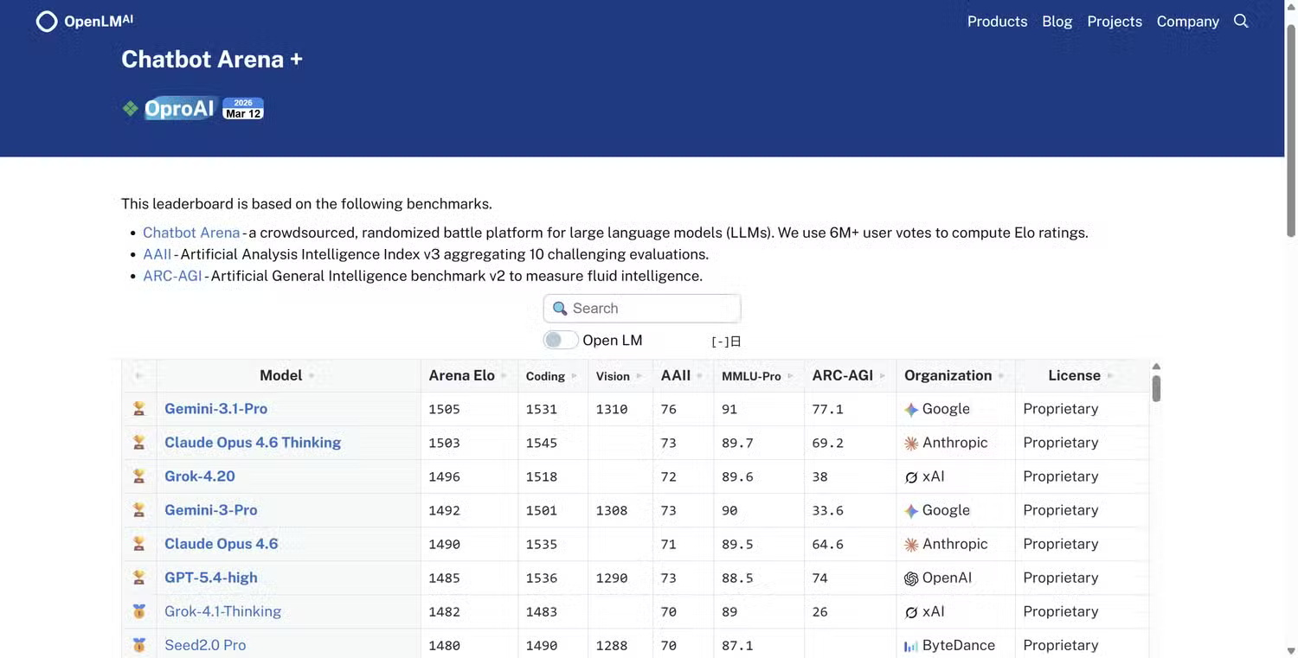Open the Chatbot Arena link
Screen dimensions: 1298x658
(191, 232)
